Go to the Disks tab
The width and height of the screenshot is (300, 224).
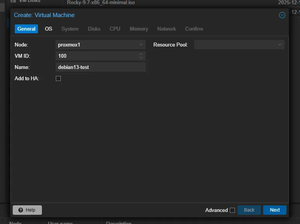[94, 29]
